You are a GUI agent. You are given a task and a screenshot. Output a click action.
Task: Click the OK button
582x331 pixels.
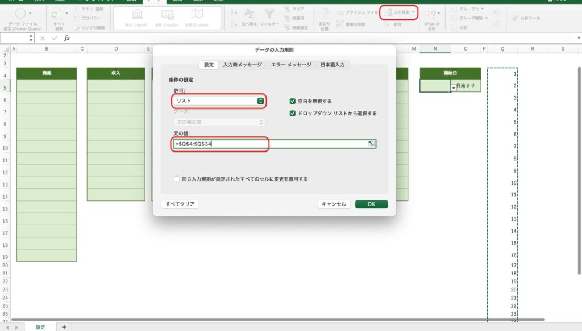371,204
